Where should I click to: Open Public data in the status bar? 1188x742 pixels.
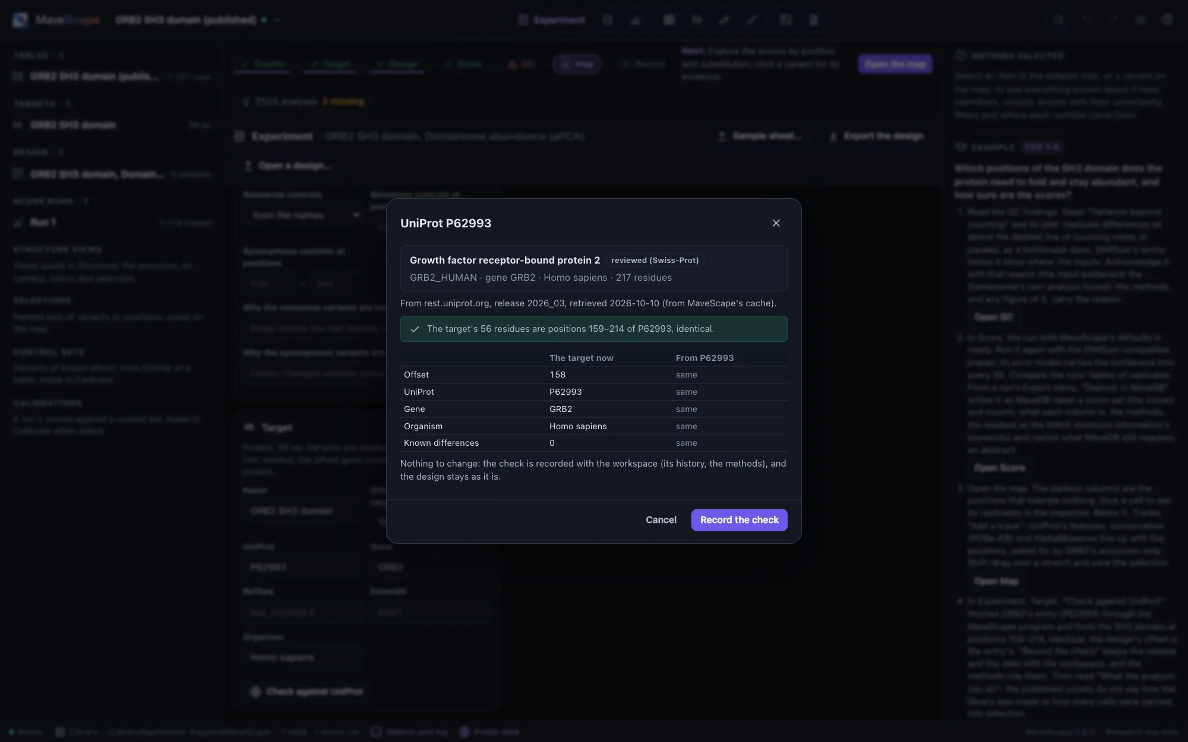coord(490,732)
